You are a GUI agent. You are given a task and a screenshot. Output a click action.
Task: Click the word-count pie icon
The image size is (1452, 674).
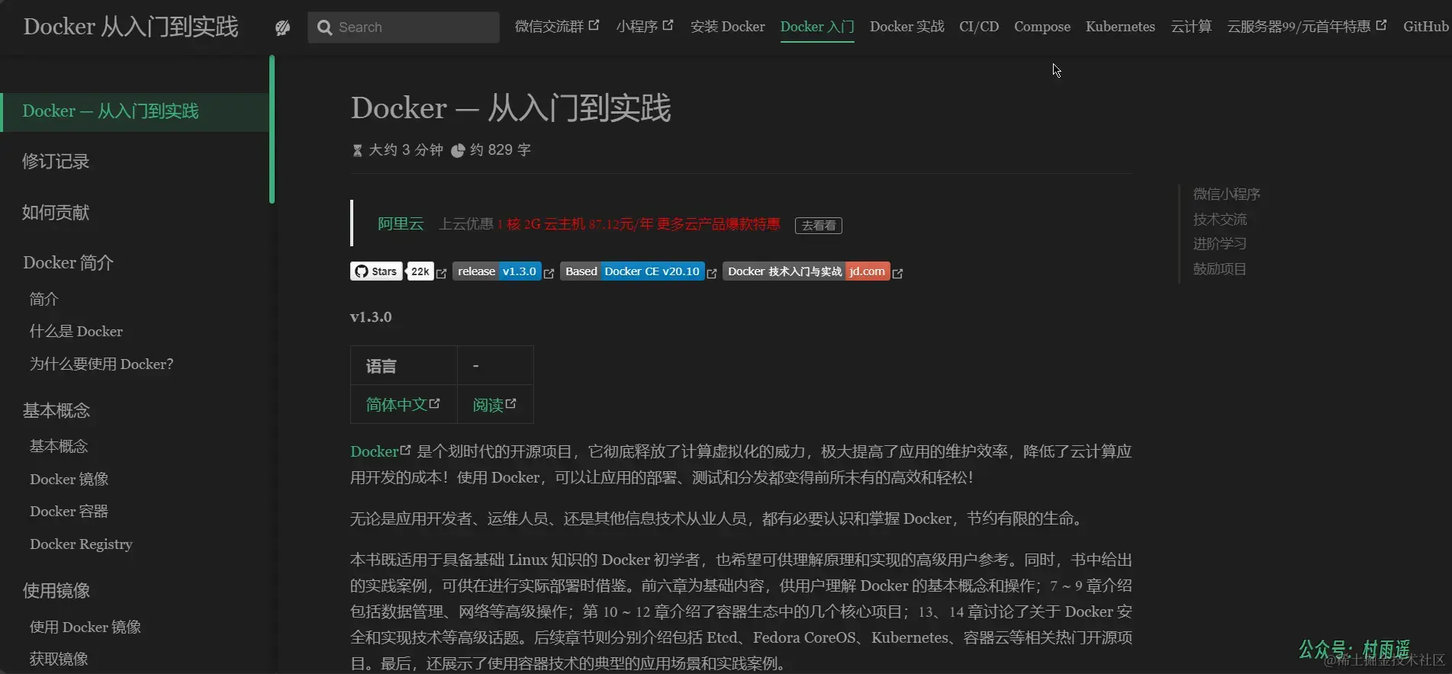click(458, 151)
